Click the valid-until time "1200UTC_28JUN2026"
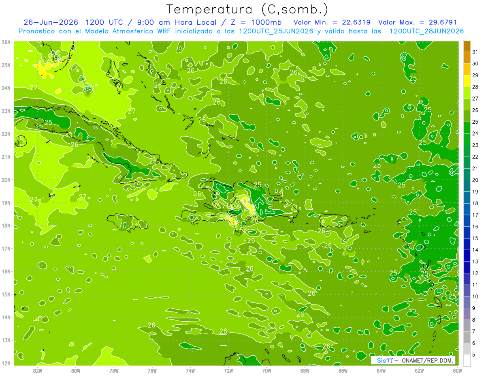The height and width of the screenshot is (376, 486). click(x=426, y=31)
